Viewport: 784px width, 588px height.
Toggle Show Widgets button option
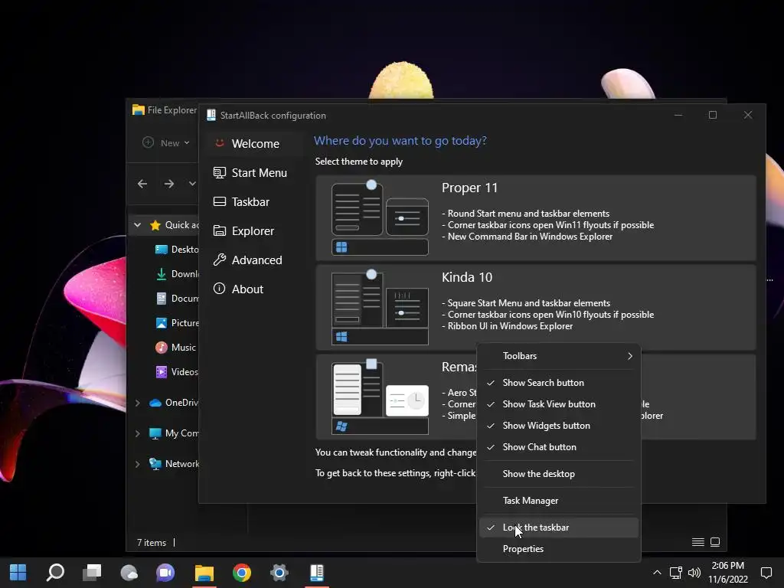pyautogui.click(x=558, y=426)
